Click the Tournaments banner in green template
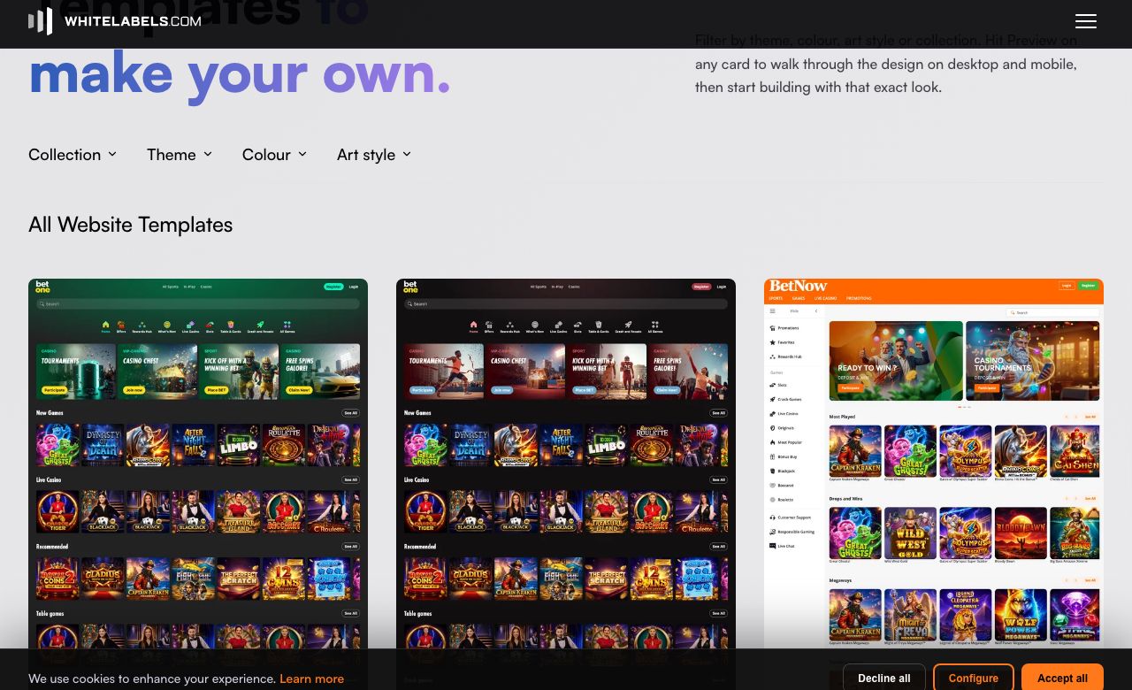 (76, 372)
